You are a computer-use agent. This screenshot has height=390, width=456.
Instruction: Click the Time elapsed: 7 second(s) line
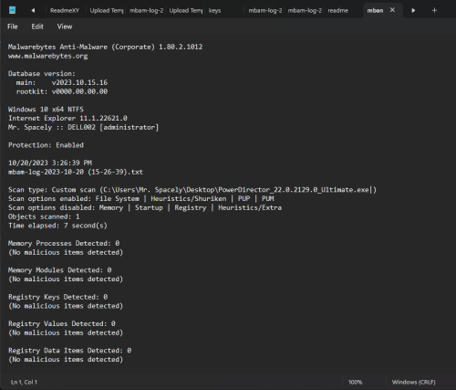point(57,226)
